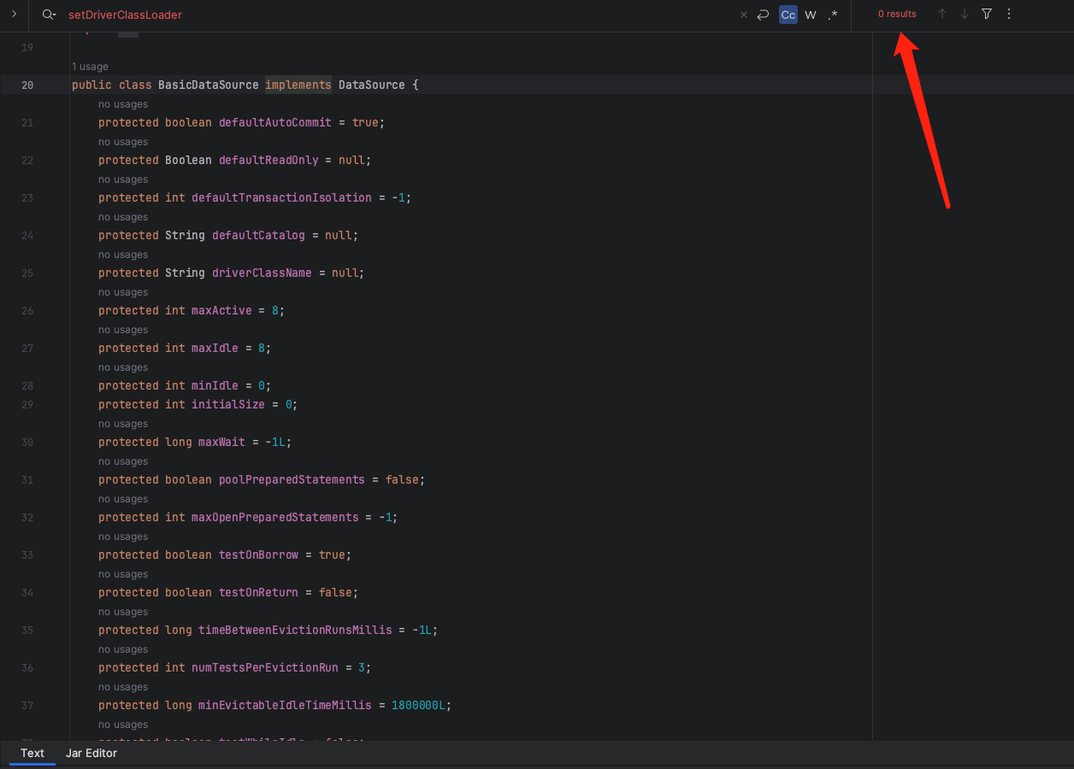Click line number 20 in gutter
This screenshot has width=1074, height=769.
(x=27, y=85)
